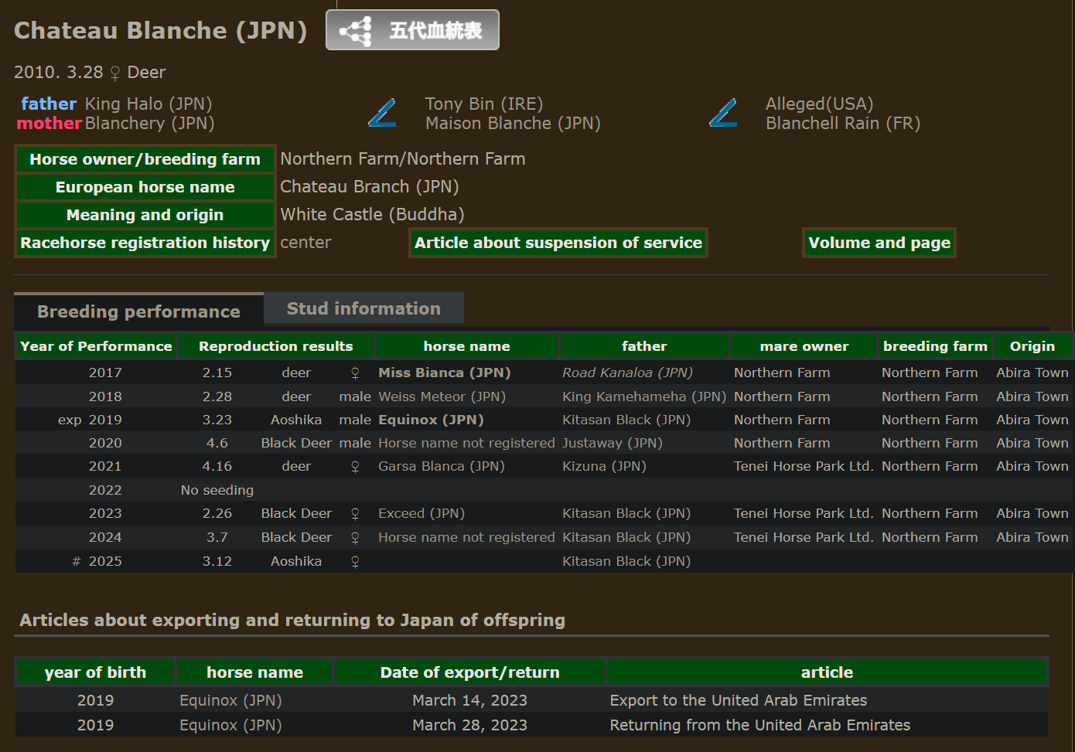Image resolution: width=1075 pixels, height=752 pixels.
Task: Click the Racehorse registration history label
Action: pos(145,243)
